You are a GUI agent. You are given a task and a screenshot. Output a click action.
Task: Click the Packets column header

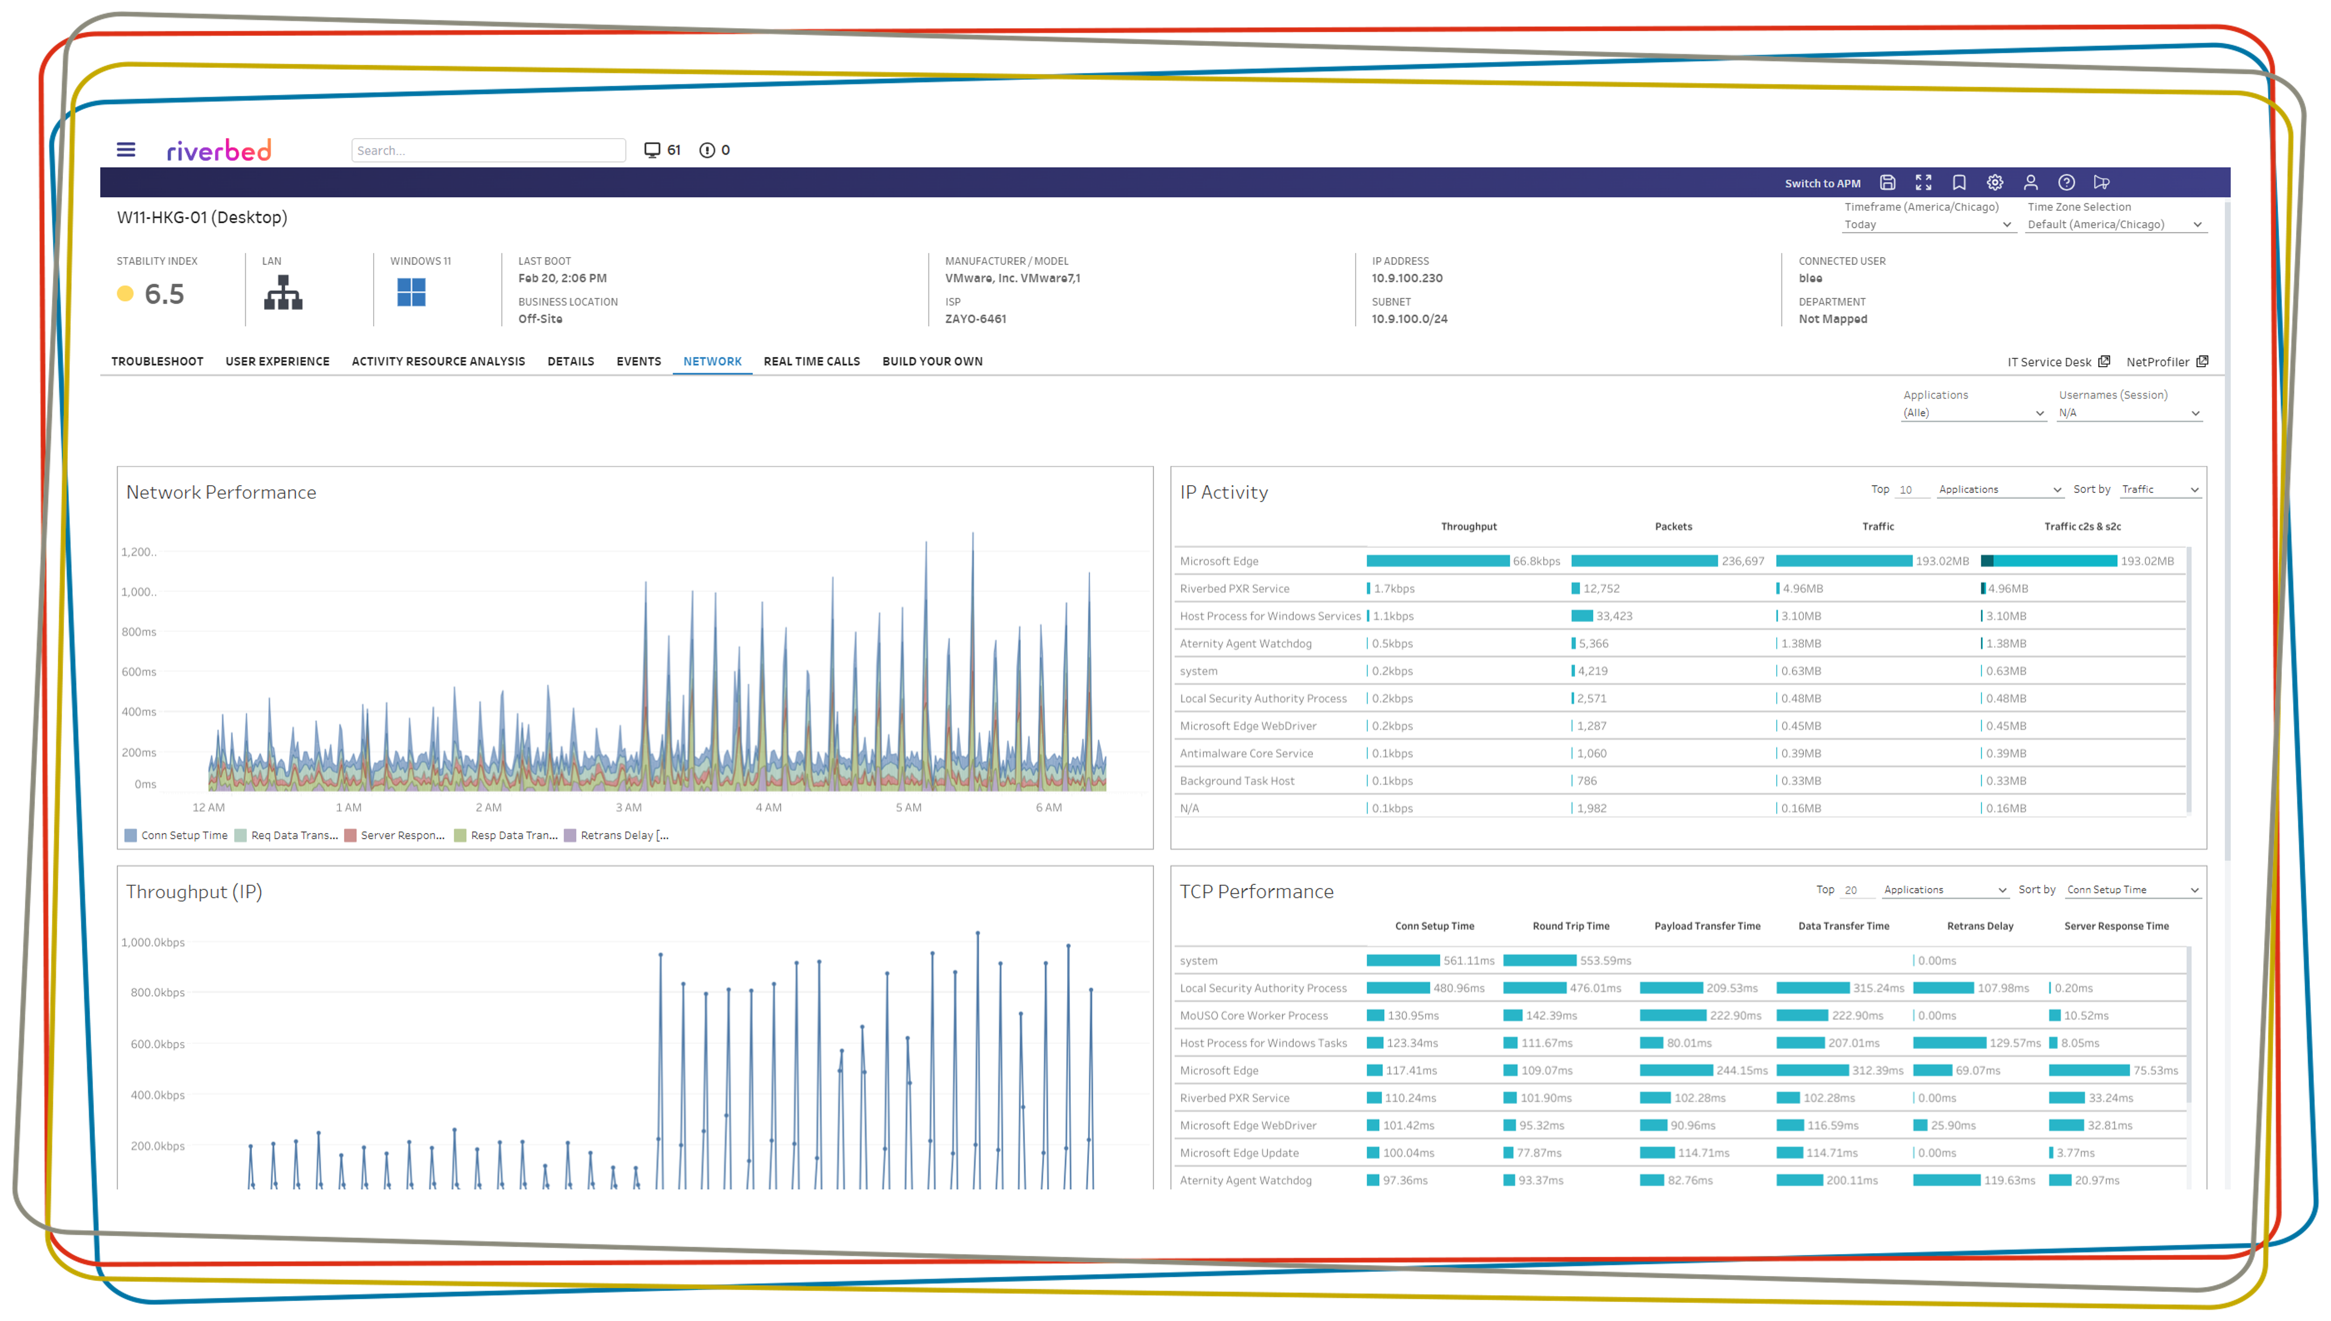coord(1673,526)
